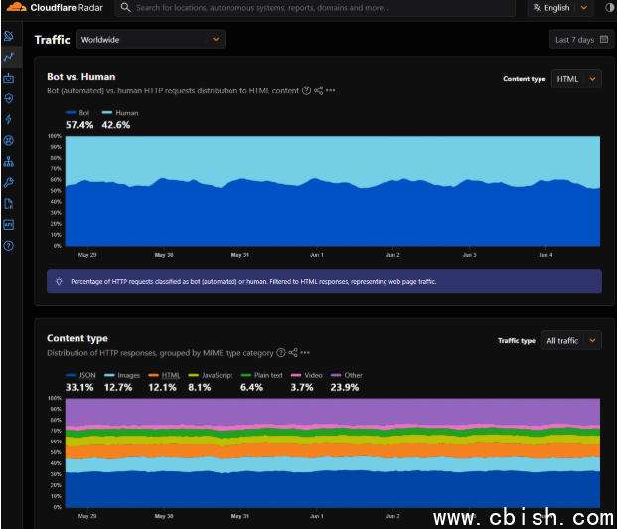
Task: Click the All traffic dropdown chevron
Action: pos(592,340)
